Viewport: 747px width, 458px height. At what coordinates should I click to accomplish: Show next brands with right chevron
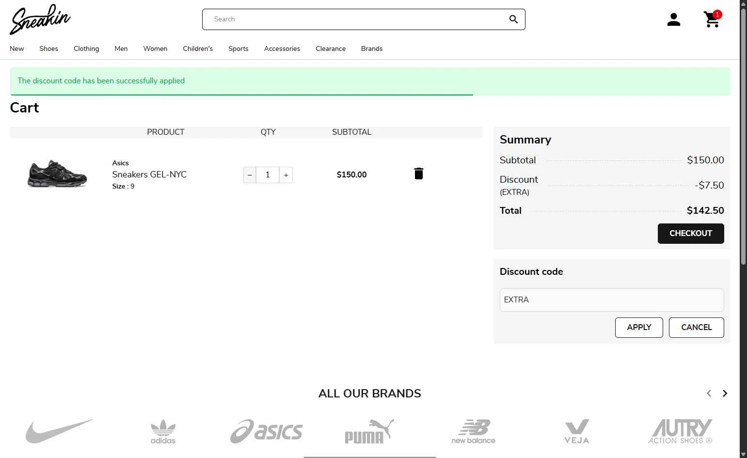pyautogui.click(x=725, y=394)
